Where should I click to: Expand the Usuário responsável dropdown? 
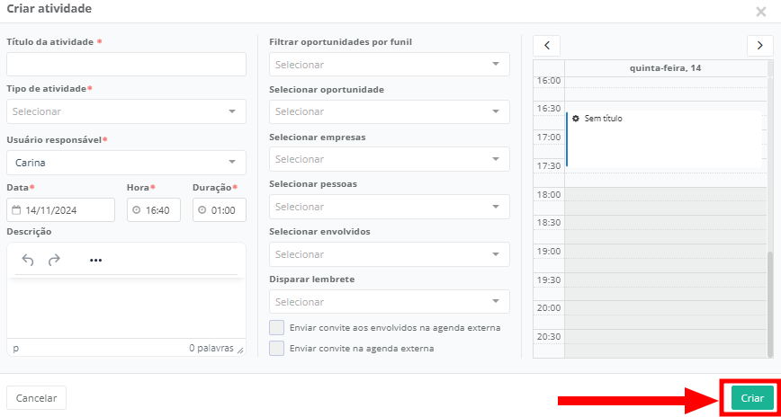pos(126,163)
